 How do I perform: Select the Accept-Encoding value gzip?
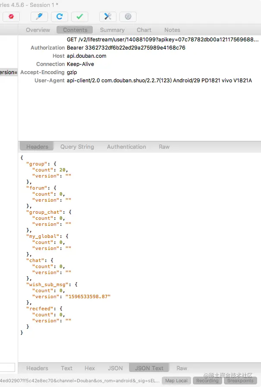click(72, 72)
